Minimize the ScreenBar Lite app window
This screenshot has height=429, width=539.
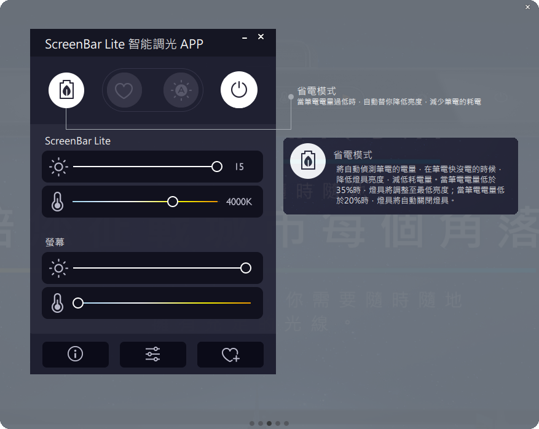pos(245,37)
